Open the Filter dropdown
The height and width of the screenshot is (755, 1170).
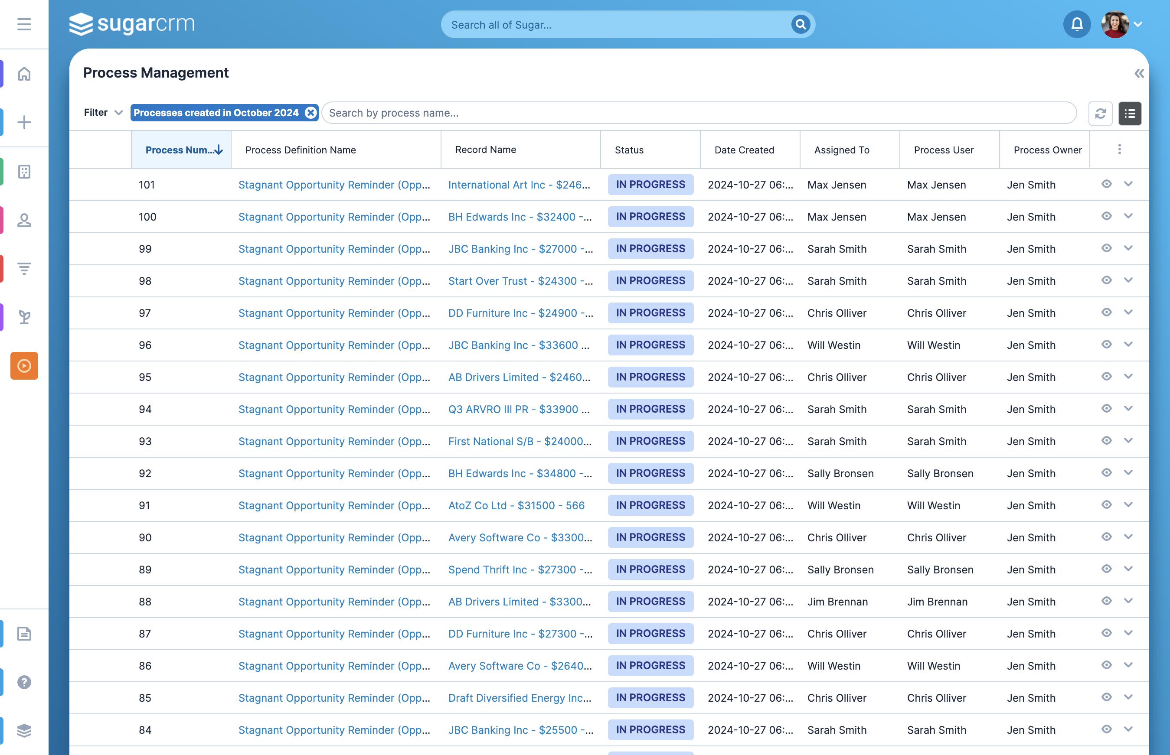[x=103, y=113]
